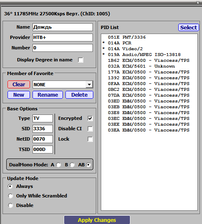Click the TSID field 000D
The height and width of the screenshot is (224, 202).
point(42,149)
